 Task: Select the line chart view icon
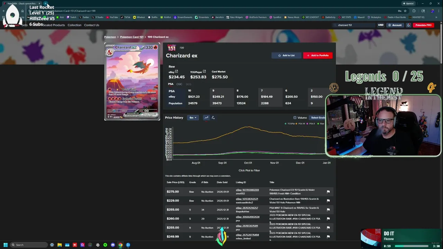click(x=206, y=118)
